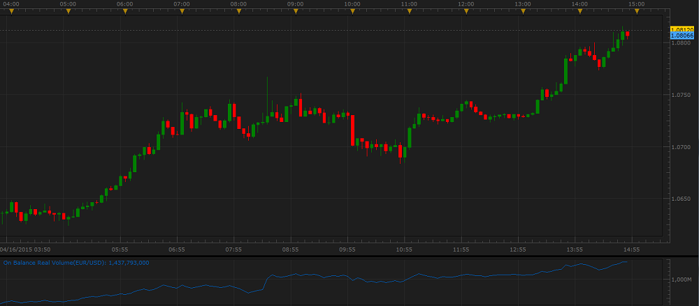Click the 10:00 yellow triangle marker
699x306 pixels.
tap(352, 11)
